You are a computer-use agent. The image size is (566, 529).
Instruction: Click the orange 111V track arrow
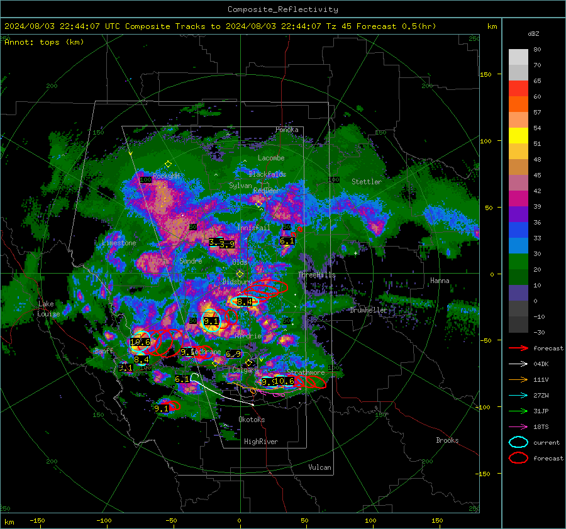click(518, 379)
